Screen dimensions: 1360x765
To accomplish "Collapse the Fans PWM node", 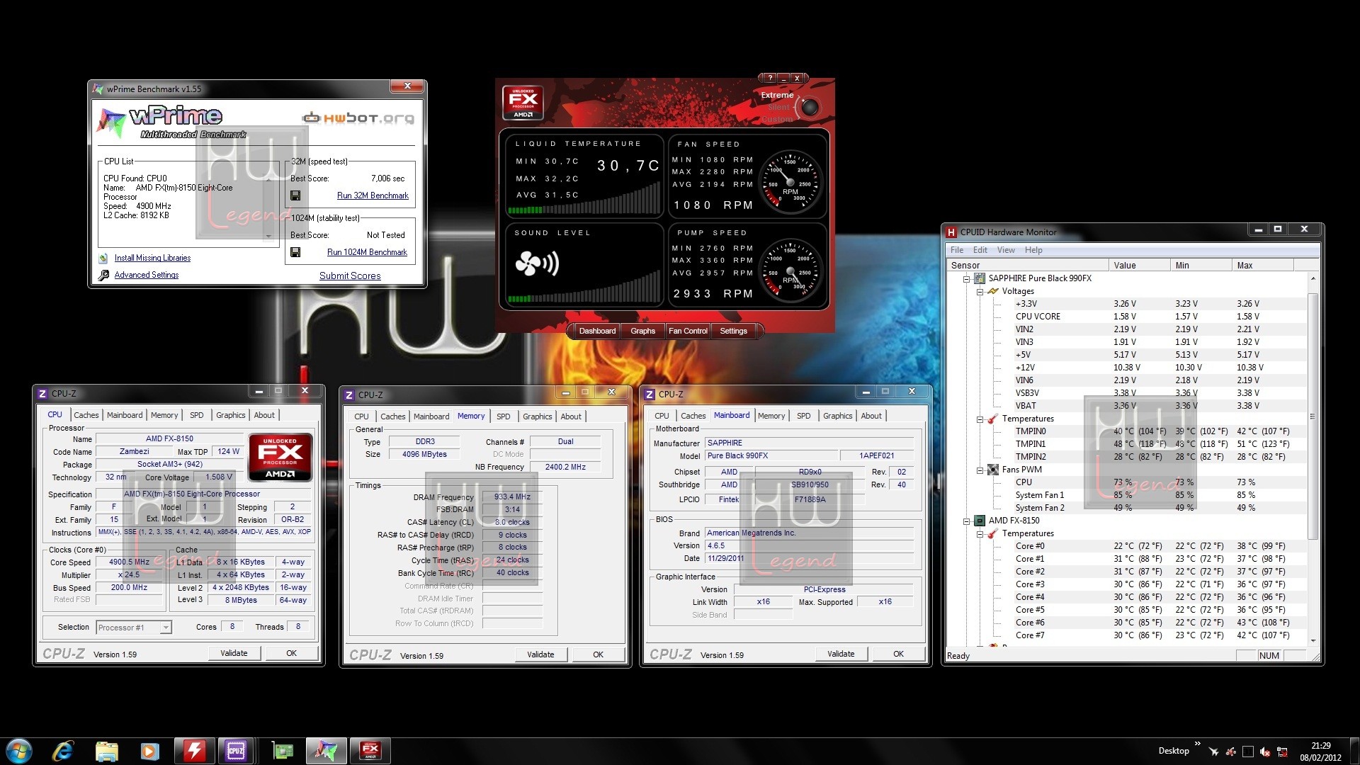I will [x=980, y=470].
